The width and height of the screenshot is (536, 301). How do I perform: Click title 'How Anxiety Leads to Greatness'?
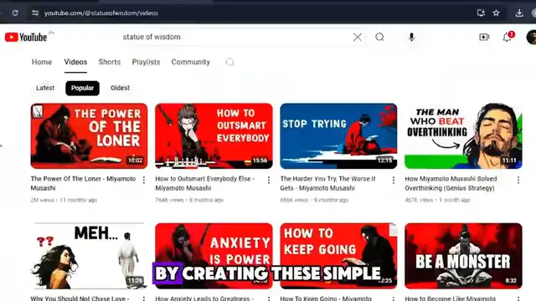click(x=204, y=298)
